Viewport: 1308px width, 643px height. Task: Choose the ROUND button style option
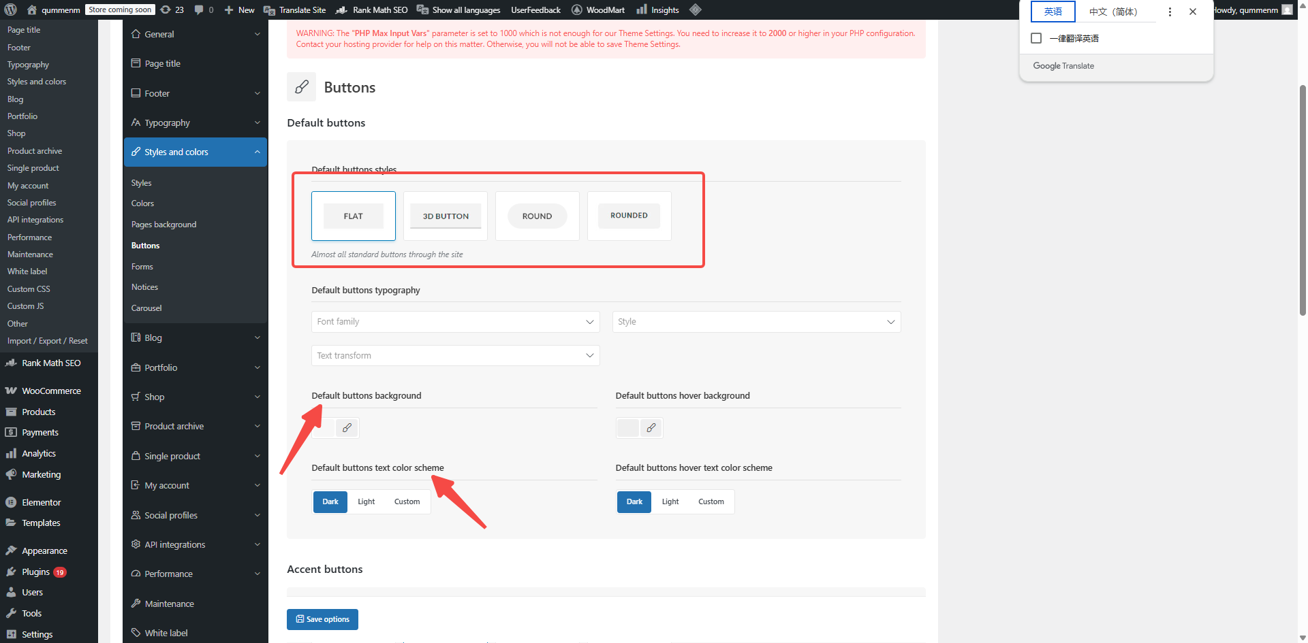pyautogui.click(x=537, y=216)
